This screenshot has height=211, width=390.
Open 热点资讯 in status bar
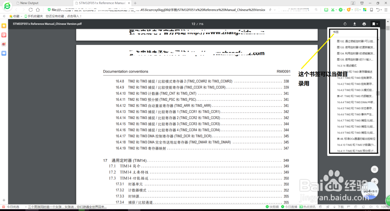tap(307, 207)
